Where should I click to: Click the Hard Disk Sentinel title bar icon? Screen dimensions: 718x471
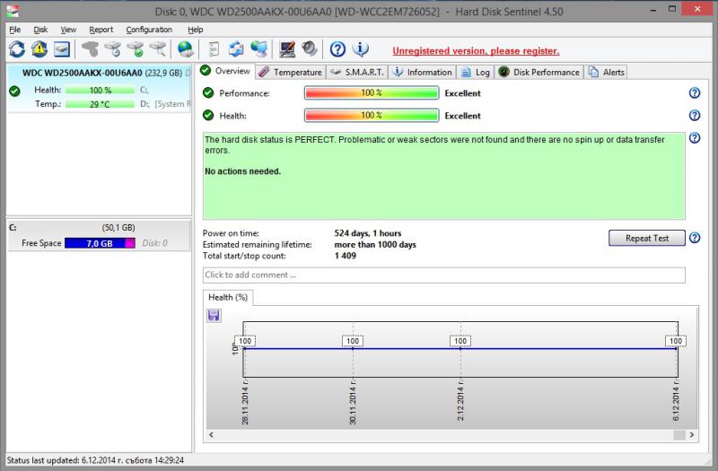[x=13, y=11]
